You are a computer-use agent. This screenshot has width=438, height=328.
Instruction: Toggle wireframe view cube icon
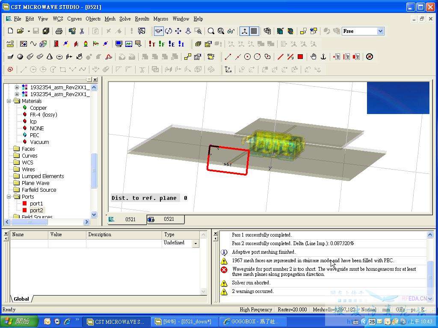coord(267,31)
